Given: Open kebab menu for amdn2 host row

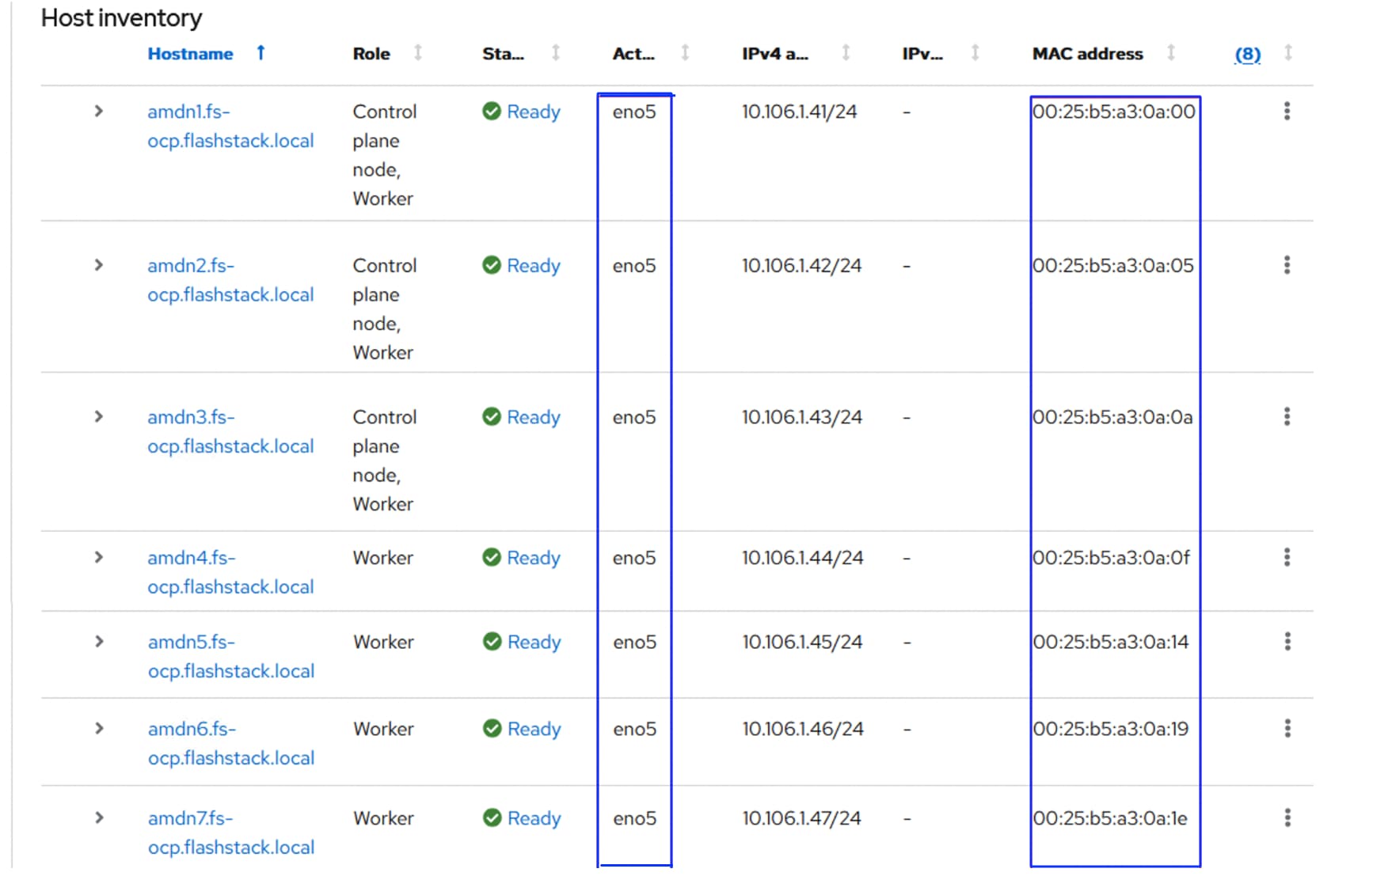Looking at the screenshot, I should pos(1287,265).
